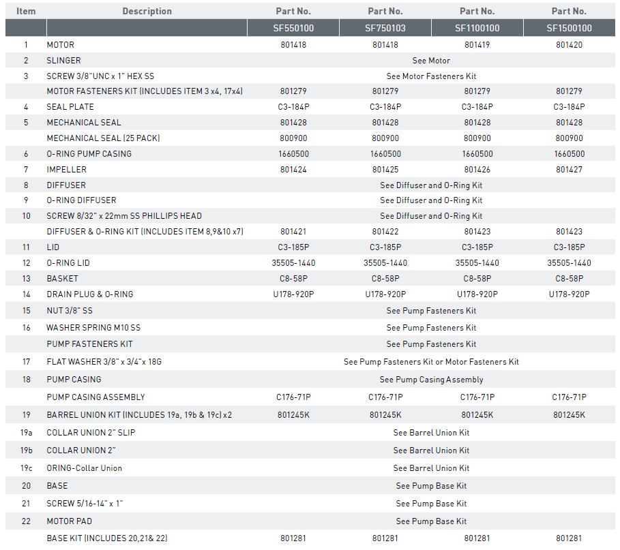
Task: Click the Description column header
Action: click(x=147, y=11)
